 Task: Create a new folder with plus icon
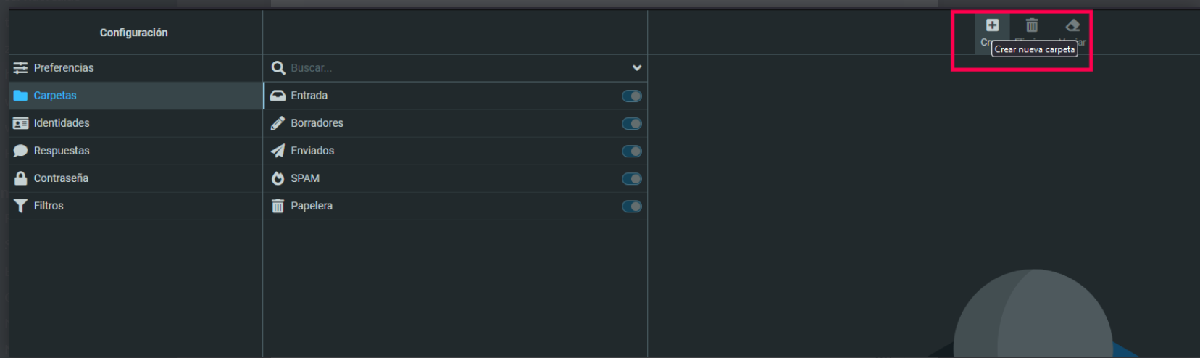click(x=992, y=25)
